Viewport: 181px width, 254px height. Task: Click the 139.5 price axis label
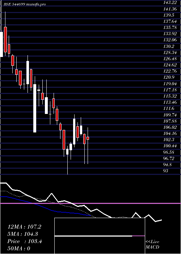[x=169, y=15]
